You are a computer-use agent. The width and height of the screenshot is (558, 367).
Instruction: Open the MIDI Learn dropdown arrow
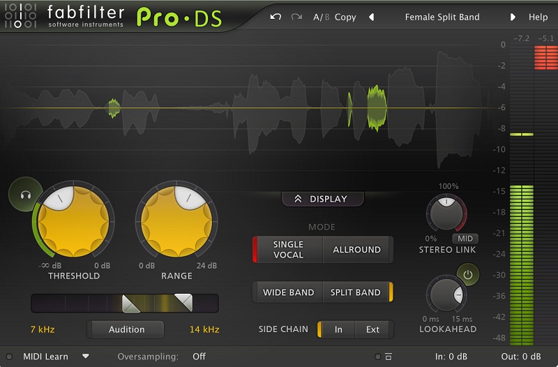pyautogui.click(x=85, y=356)
